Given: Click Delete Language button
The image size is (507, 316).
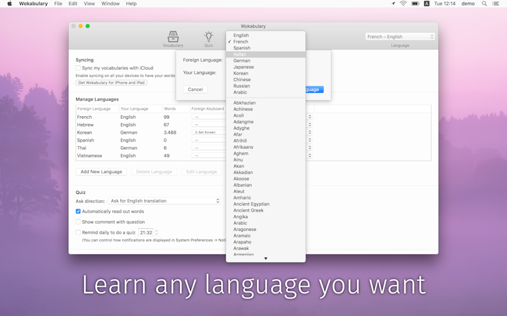Looking at the screenshot, I should (x=154, y=172).
